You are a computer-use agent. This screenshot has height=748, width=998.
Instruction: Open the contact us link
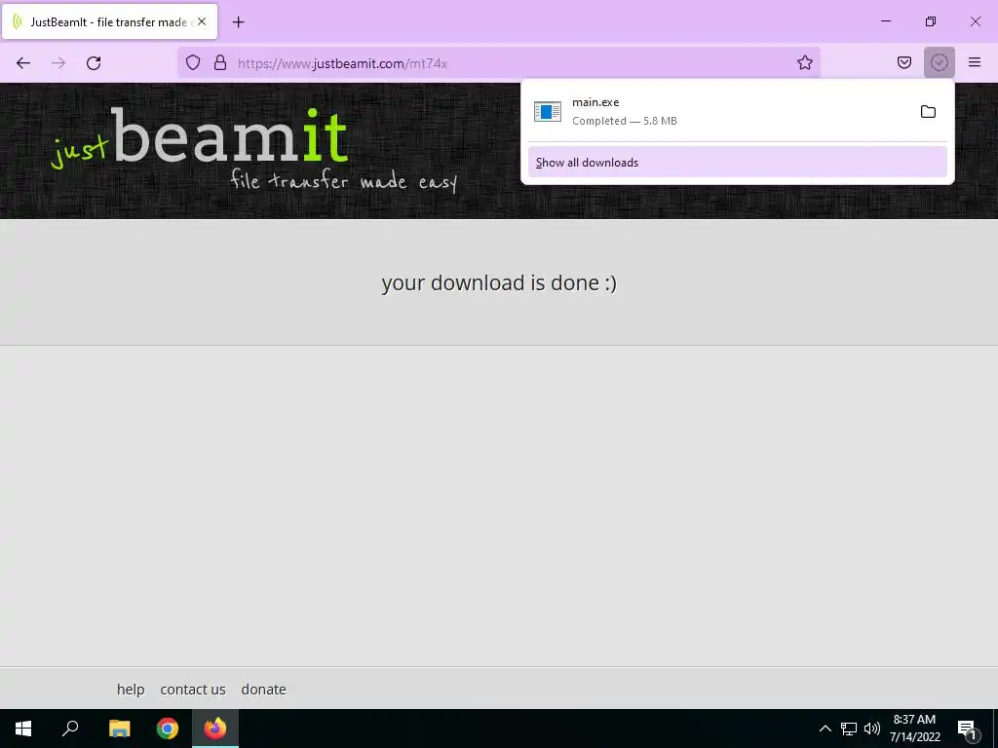click(x=193, y=690)
